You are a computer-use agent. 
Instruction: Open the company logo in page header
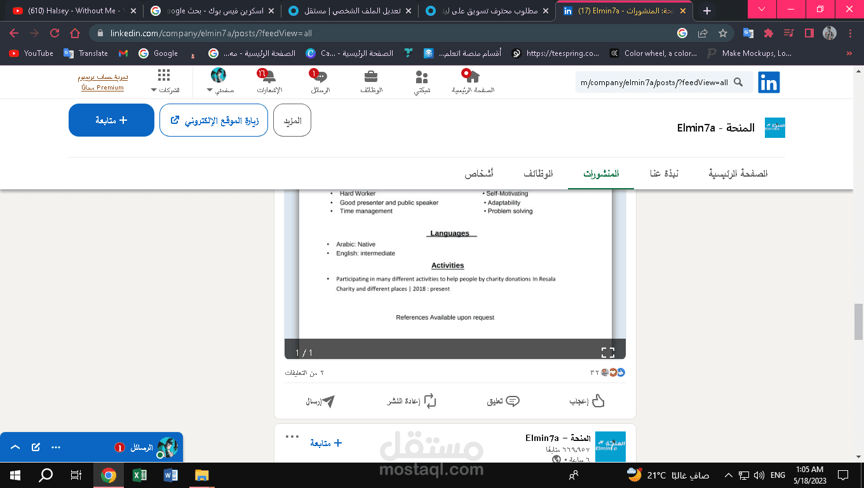tap(775, 128)
